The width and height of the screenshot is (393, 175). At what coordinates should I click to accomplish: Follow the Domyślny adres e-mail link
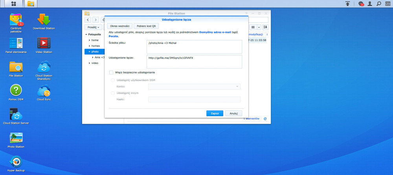(x=215, y=32)
